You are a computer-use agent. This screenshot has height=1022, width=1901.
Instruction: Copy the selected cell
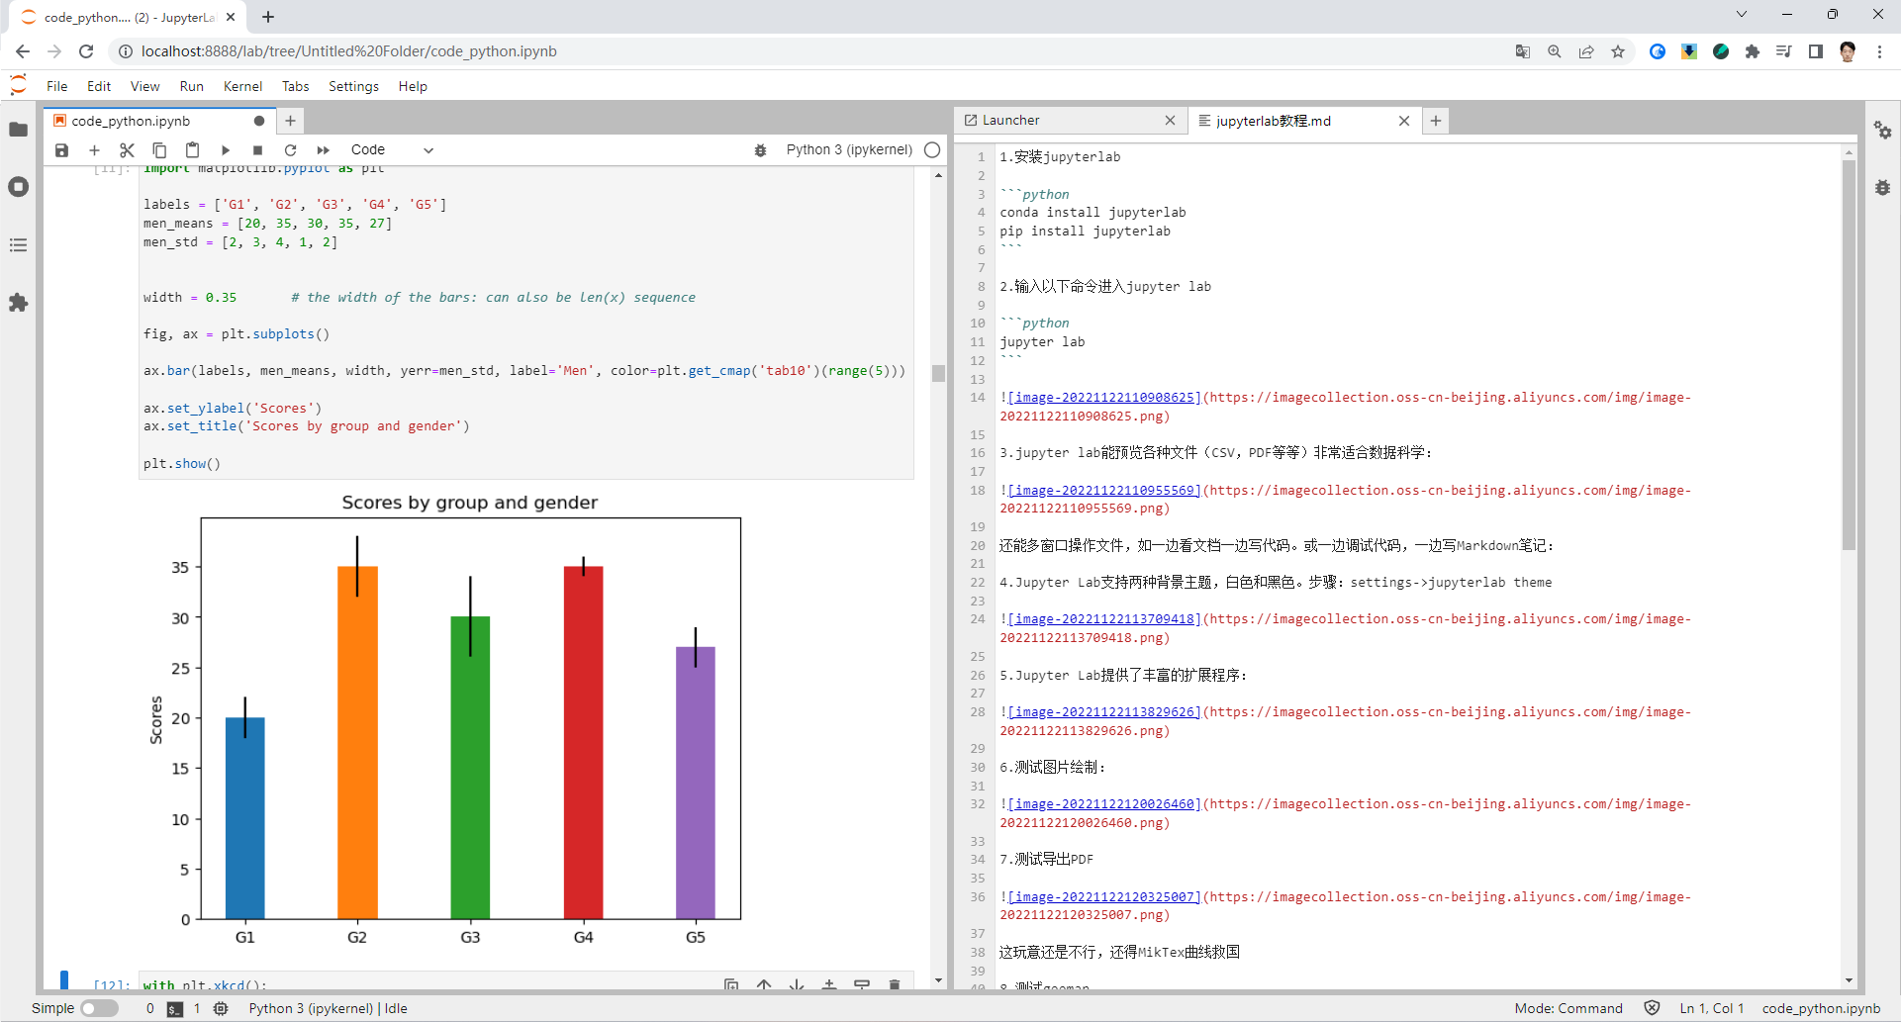point(159,150)
